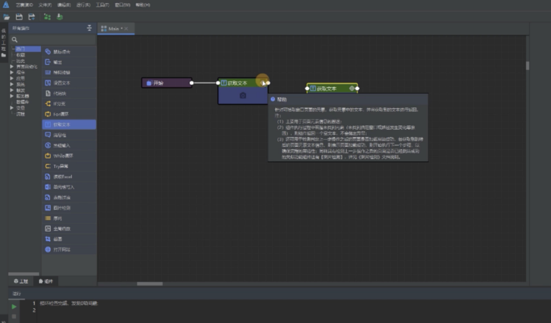The width and height of the screenshot is (551, 323).
Task: Select the cell write operation icon
Action: coord(48,187)
